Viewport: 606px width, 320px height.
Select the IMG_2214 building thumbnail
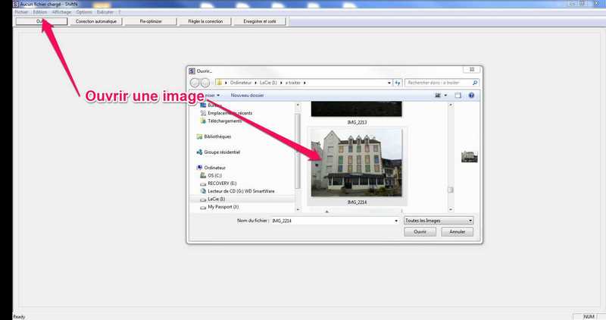(356, 163)
